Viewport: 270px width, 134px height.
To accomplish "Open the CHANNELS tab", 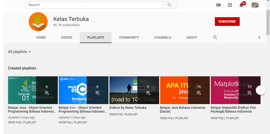I will (163, 37).
